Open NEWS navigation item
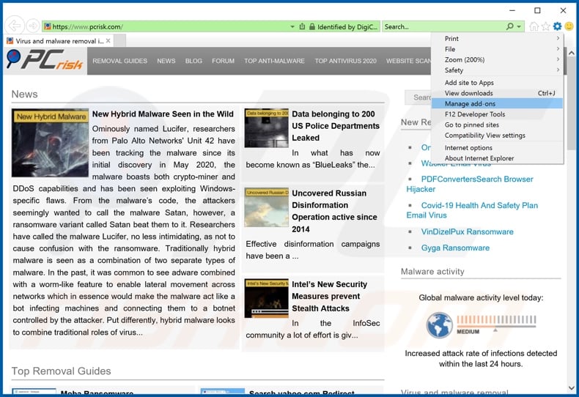This screenshot has width=579, height=397. (166, 61)
